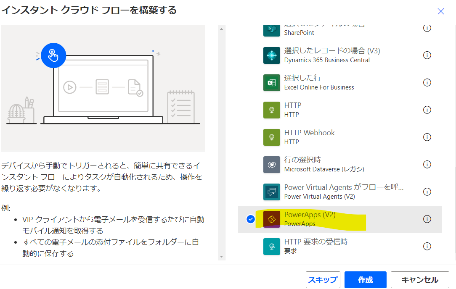Choose the 行の選択時 trigger text
Viewport: 456px width, 289px height.
[302, 160]
